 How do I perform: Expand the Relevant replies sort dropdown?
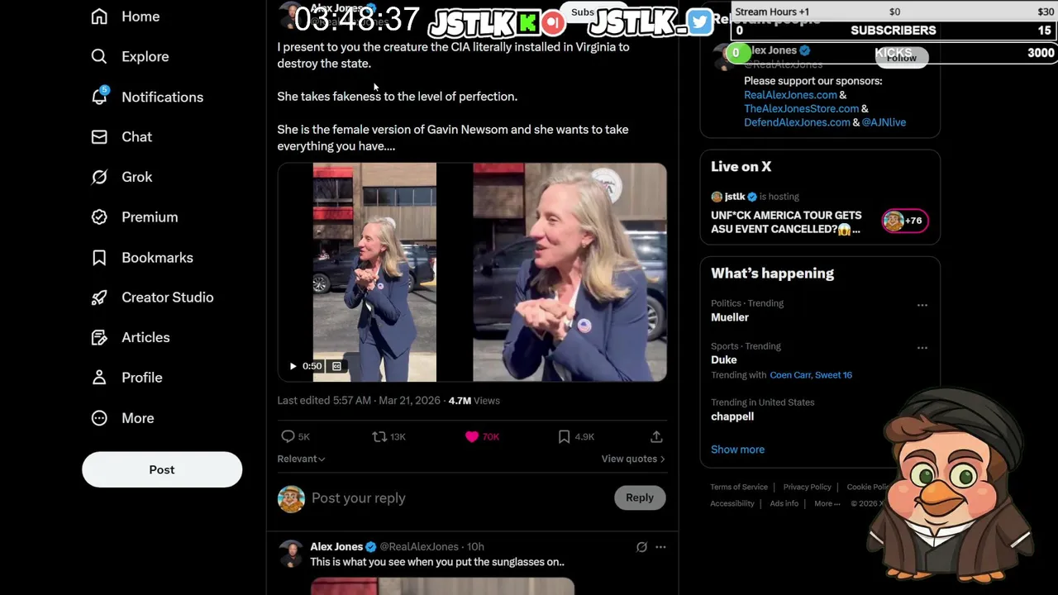pos(301,459)
